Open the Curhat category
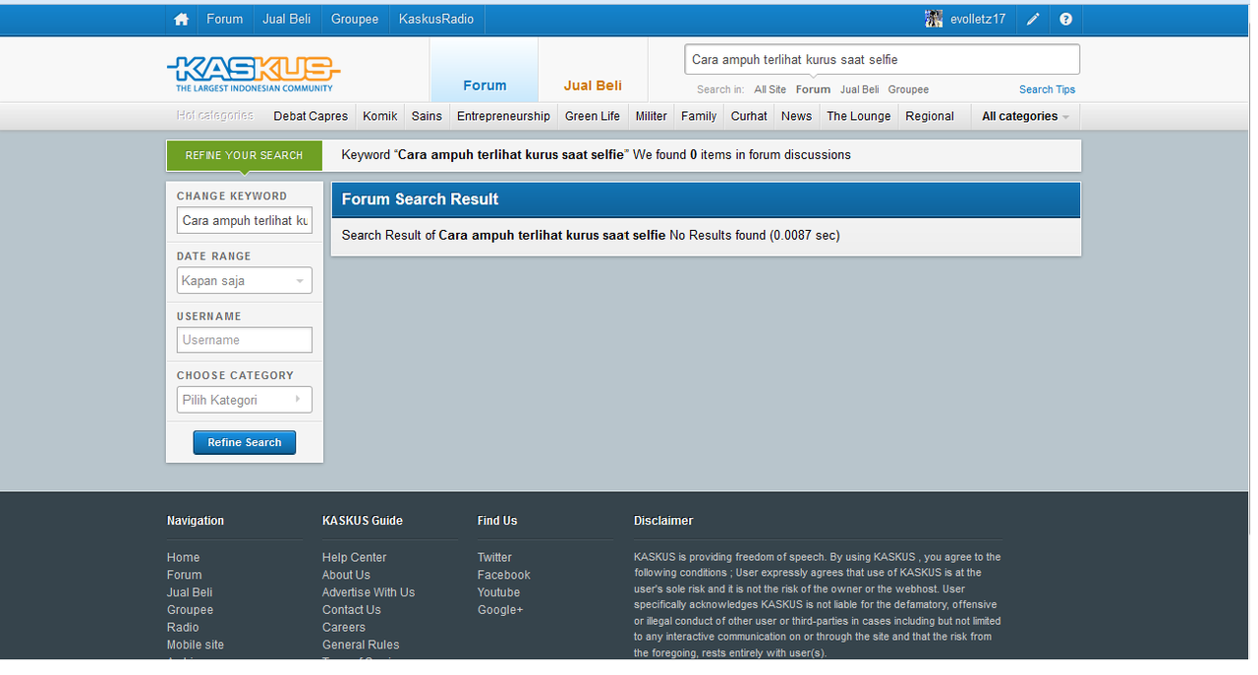 coord(749,116)
